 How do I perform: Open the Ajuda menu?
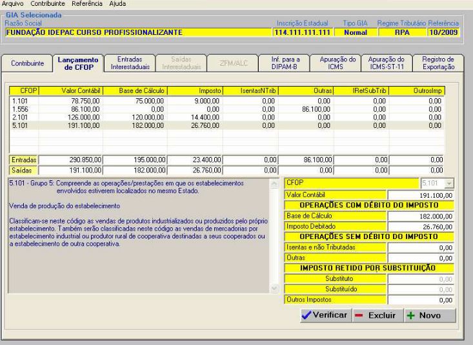point(117,4)
